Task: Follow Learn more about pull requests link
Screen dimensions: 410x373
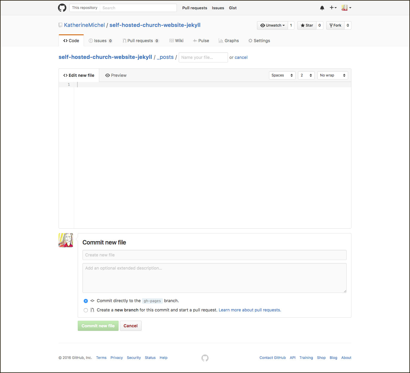Action: 250,310
